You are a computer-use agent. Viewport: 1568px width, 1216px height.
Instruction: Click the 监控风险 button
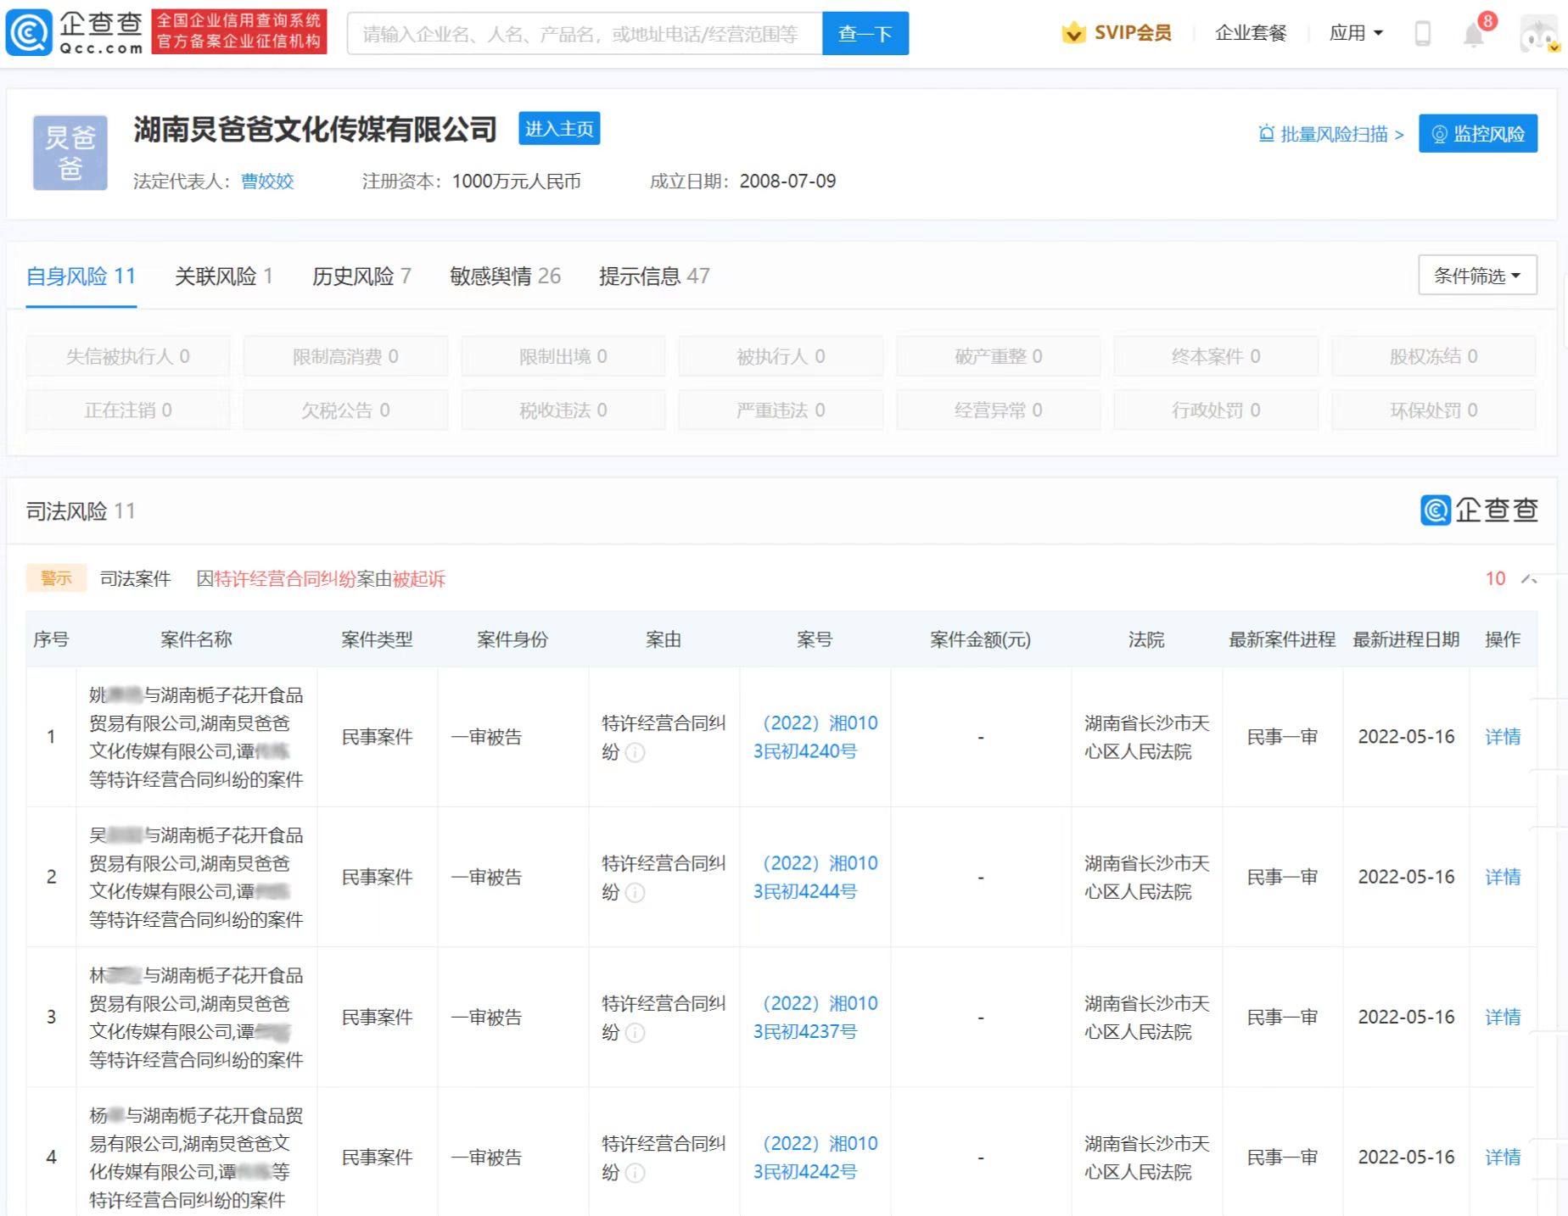pyautogui.click(x=1477, y=134)
